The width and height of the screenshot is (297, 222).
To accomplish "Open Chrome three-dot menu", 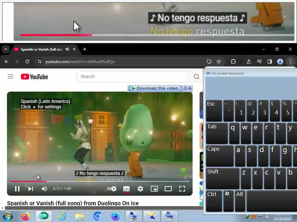I will click(x=291, y=62).
